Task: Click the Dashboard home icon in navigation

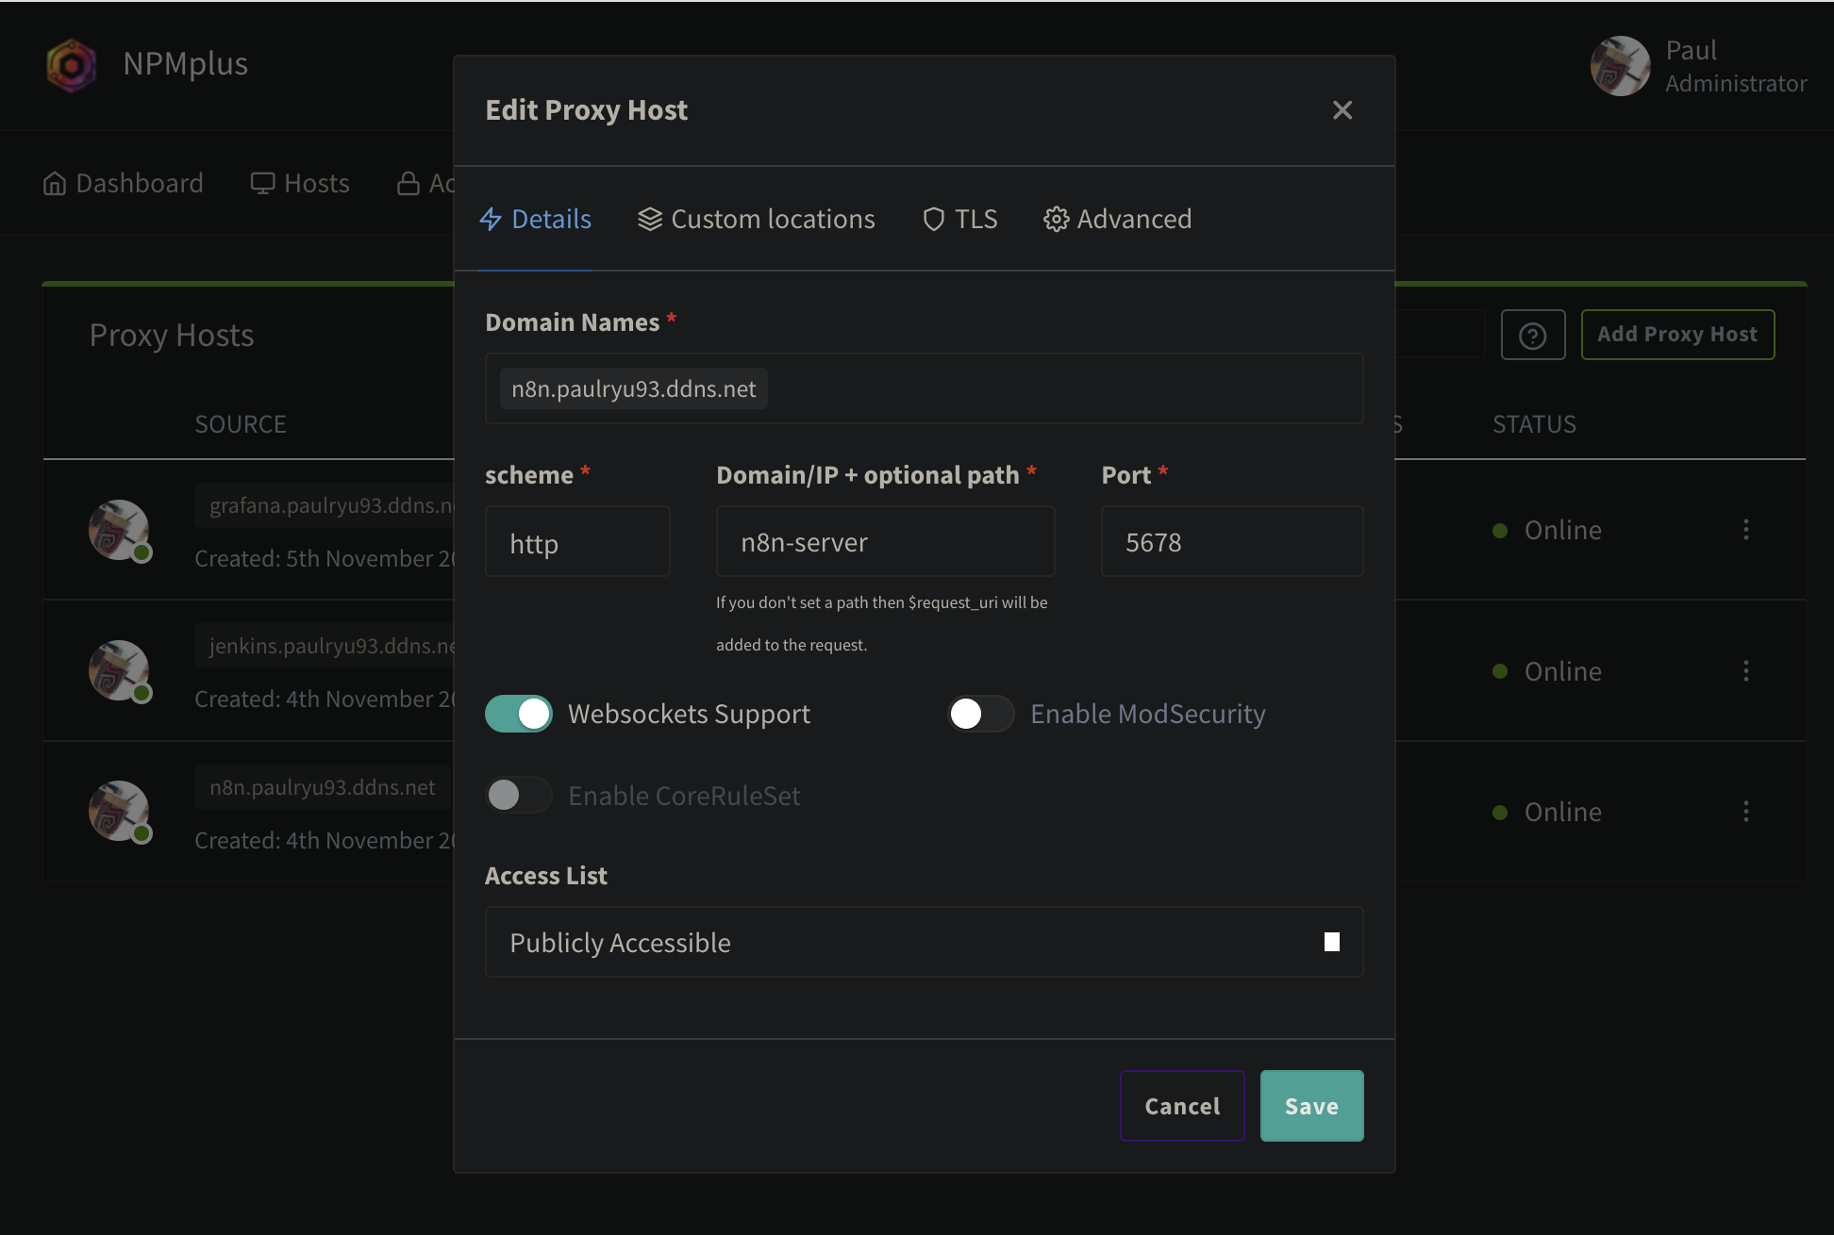Action: 55,184
